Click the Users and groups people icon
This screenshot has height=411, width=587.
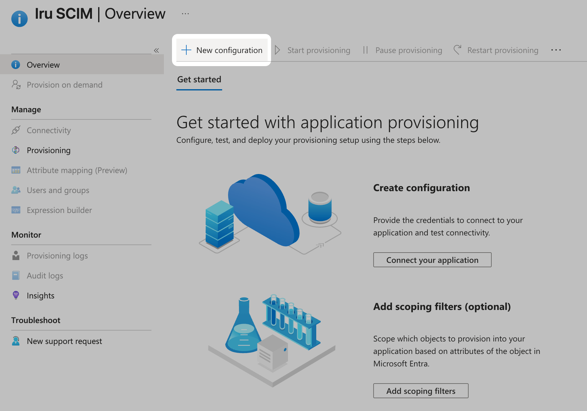(16, 190)
